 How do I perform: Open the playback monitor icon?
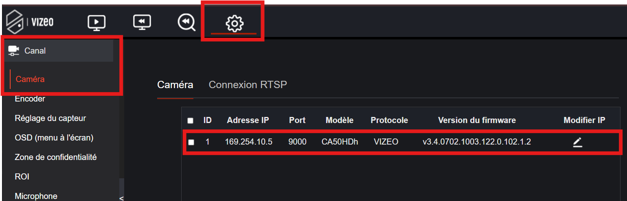click(142, 22)
